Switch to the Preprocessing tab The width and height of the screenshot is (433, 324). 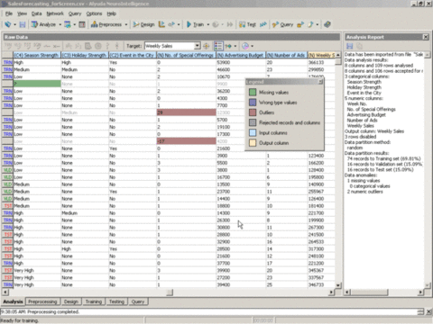click(x=42, y=301)
